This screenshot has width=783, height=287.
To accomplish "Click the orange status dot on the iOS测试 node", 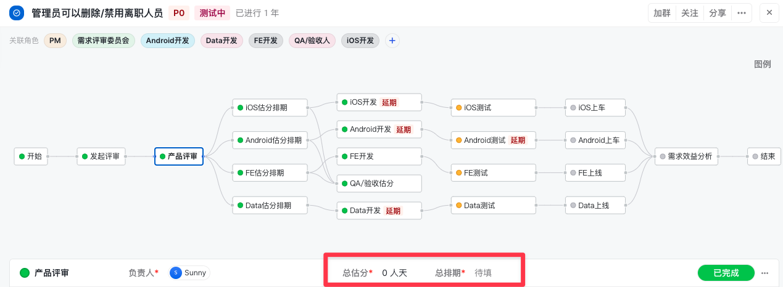I will tap(458, 108).
